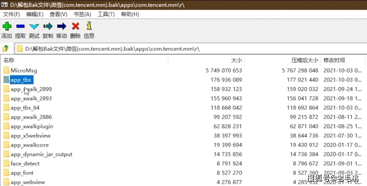367x186 pixels.
Task: Click the app_font folder icon
Action: [6, 173]
